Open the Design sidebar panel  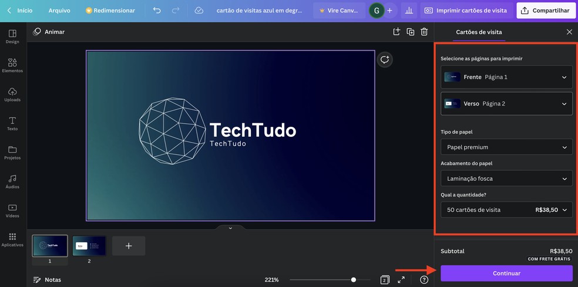pyautogui.click(x=12, y=36)
